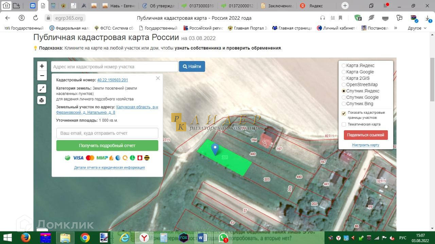
Task: Print the map using printer icon
Action: [x=42, y=100]
